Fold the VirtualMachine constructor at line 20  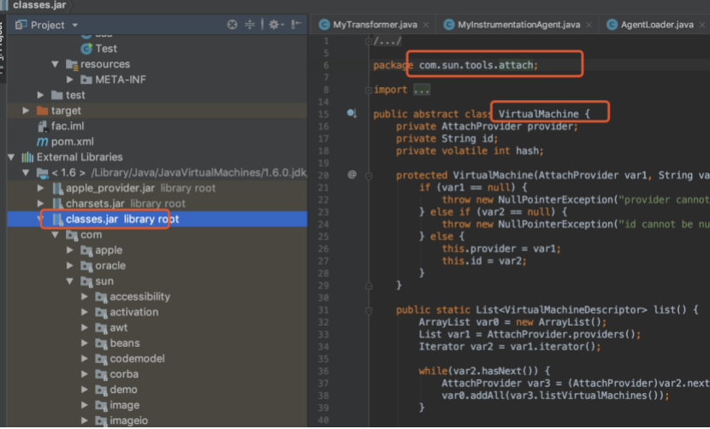coord(369,175)
